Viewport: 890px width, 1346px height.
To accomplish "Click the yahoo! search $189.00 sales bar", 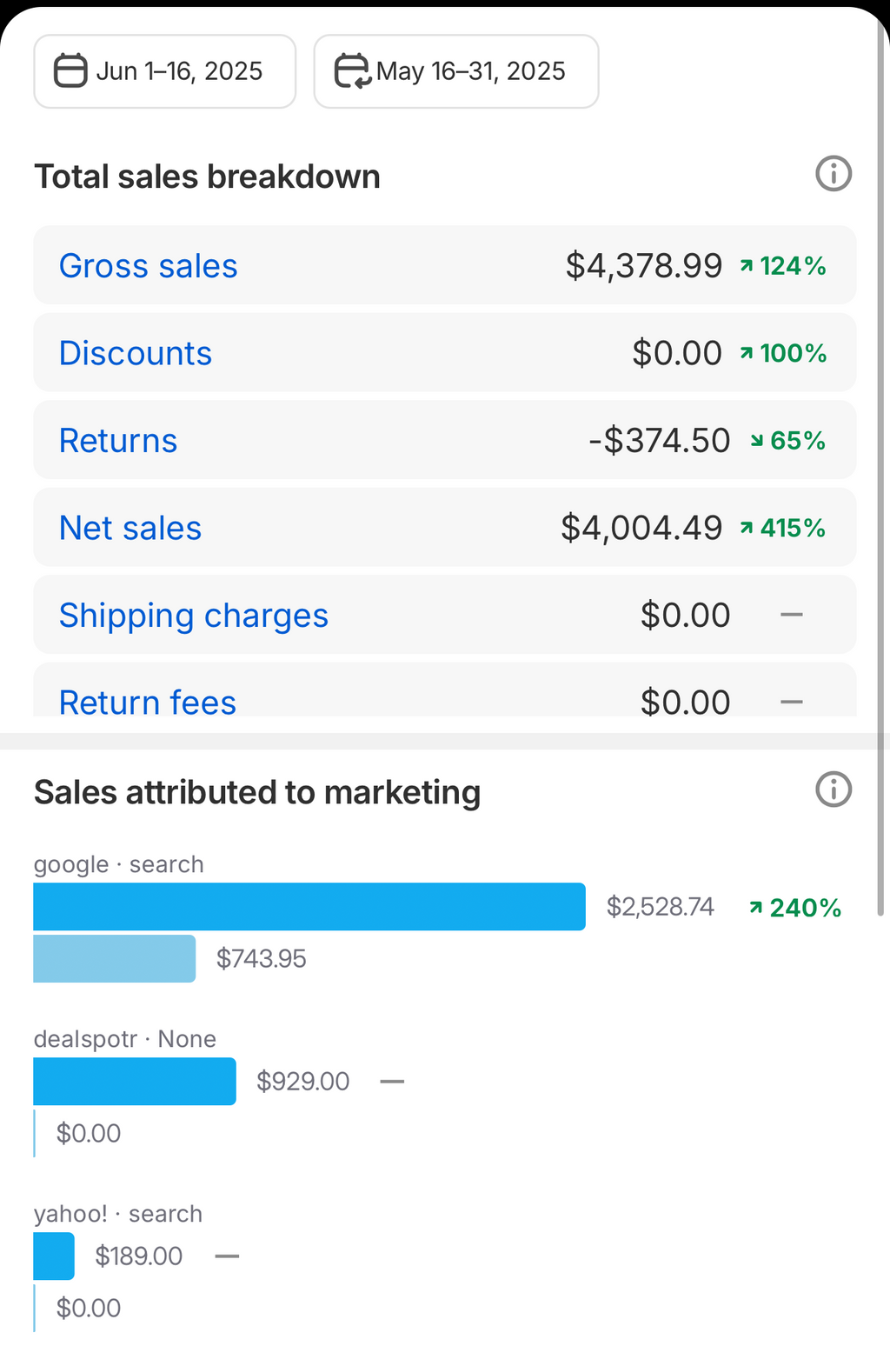I will (x=53, y=1256).
